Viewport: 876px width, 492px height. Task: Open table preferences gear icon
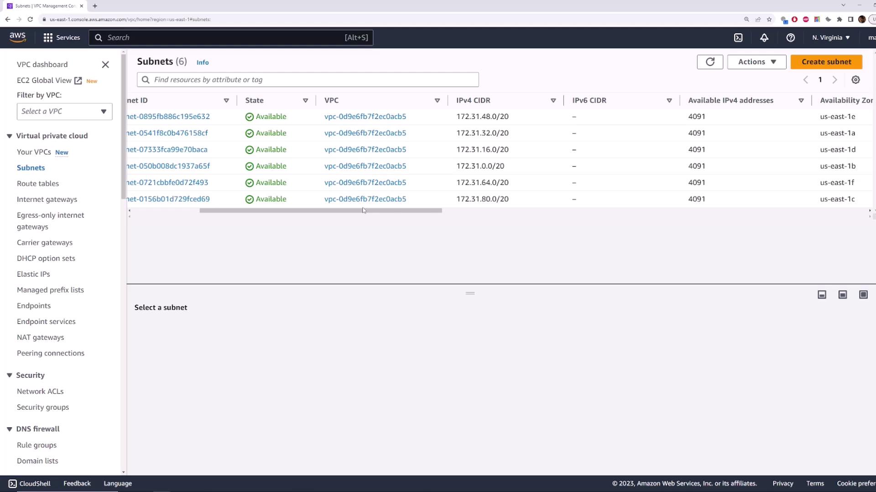[855, 80]
